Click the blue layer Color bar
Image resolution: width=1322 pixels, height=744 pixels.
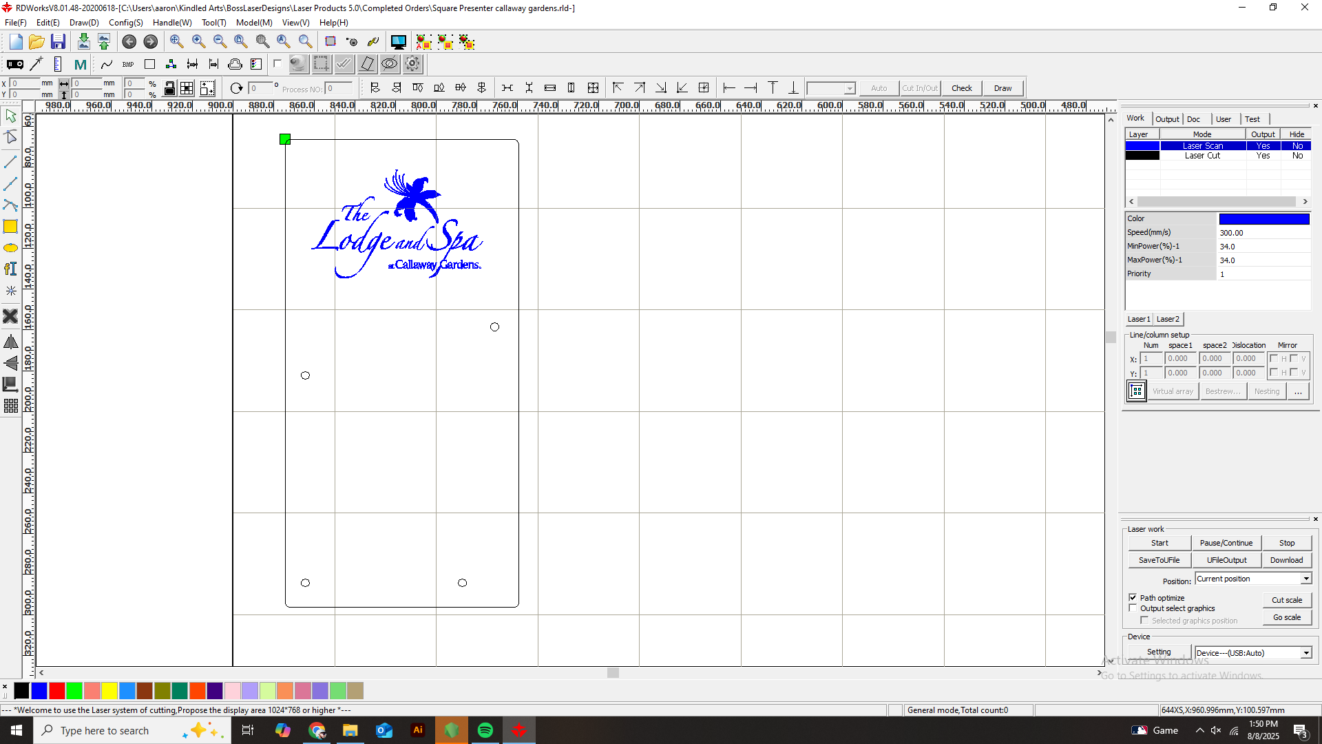coord(1264,219)
